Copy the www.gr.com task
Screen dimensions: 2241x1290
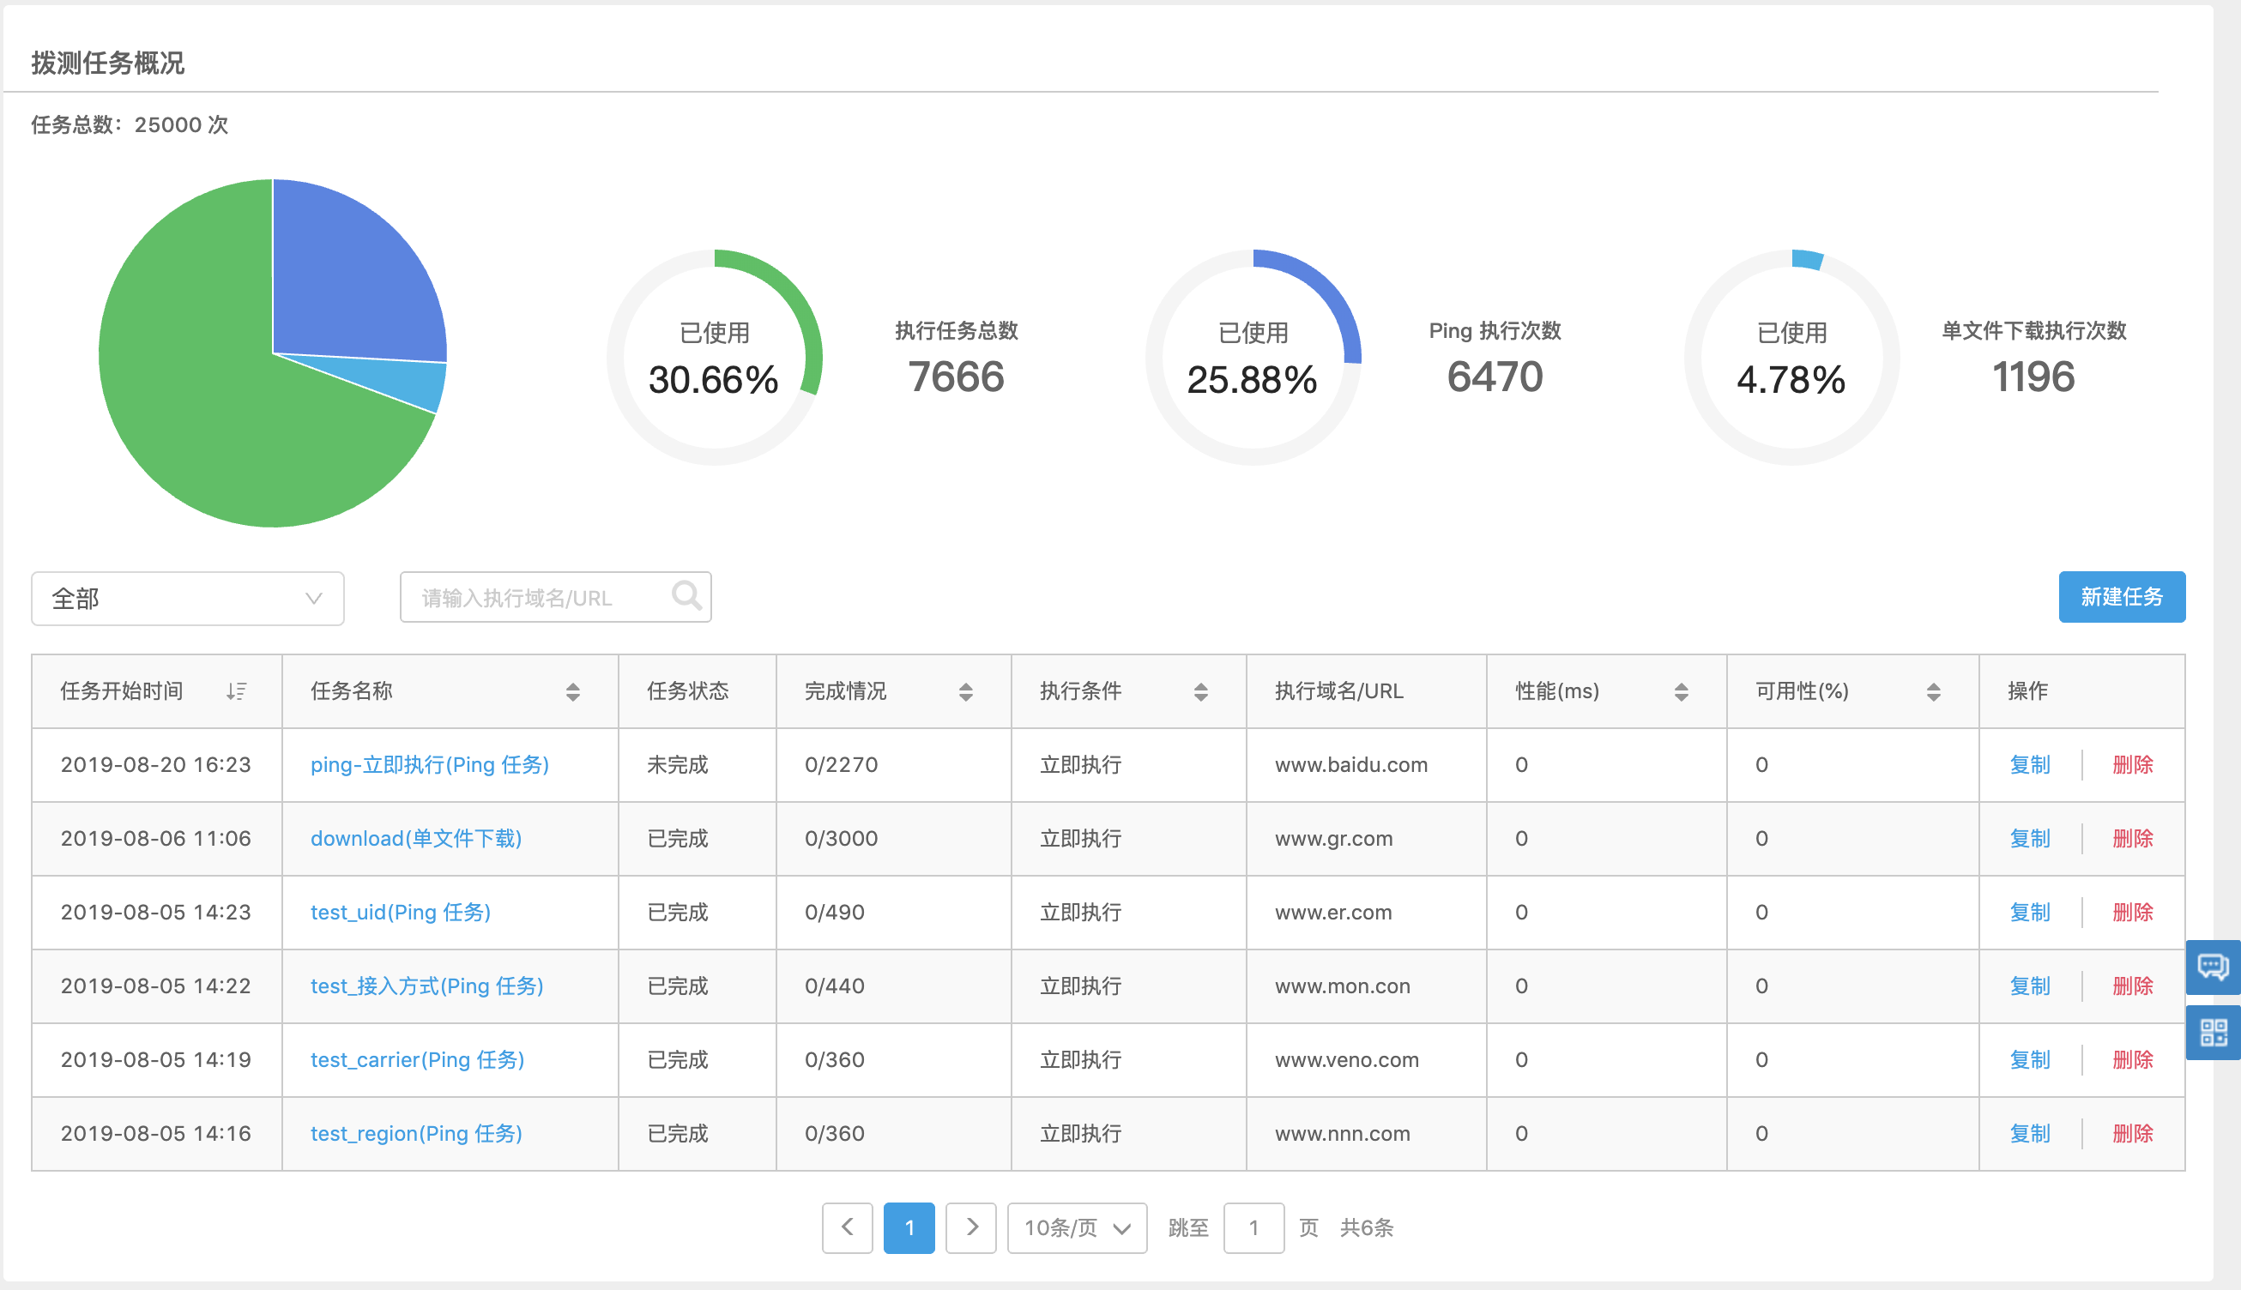tap(2030, 838)
